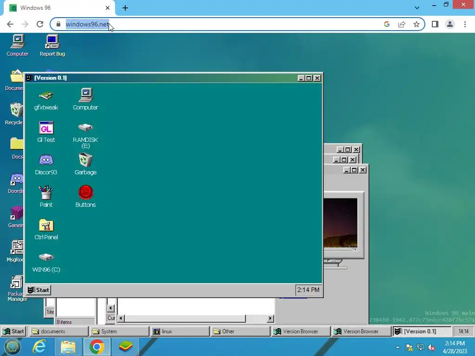Go back in Chrome
Image resolution: width=475 pixels, height=356 pixels.
[10, 24]
